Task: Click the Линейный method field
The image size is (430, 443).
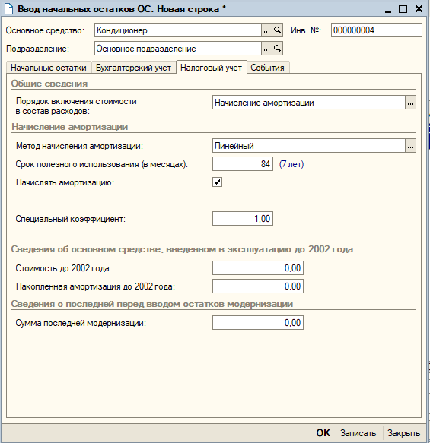Action: [309, 146]
